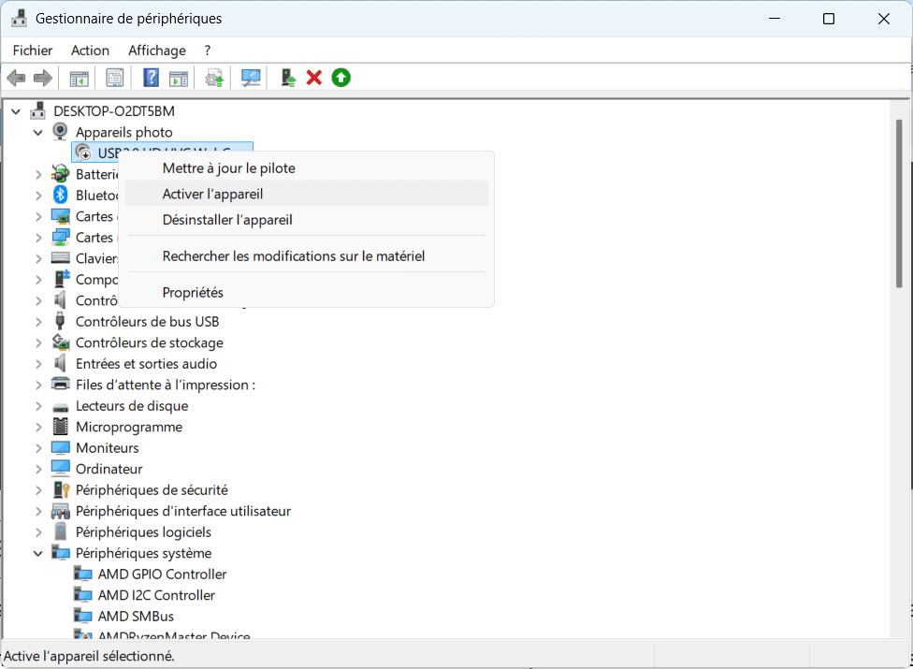Click green arrow update driver icon
Screen dimensions: 913x669
click(x=341, y=78)
